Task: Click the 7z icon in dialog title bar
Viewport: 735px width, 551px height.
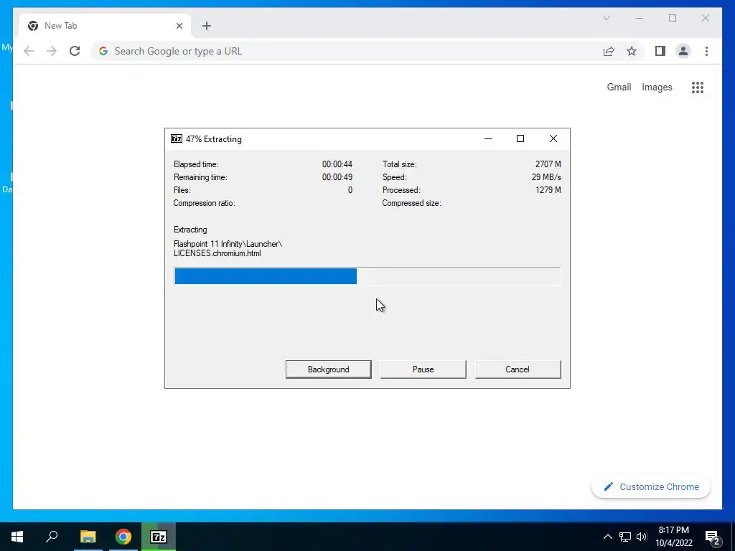Action: coord(177,138)
